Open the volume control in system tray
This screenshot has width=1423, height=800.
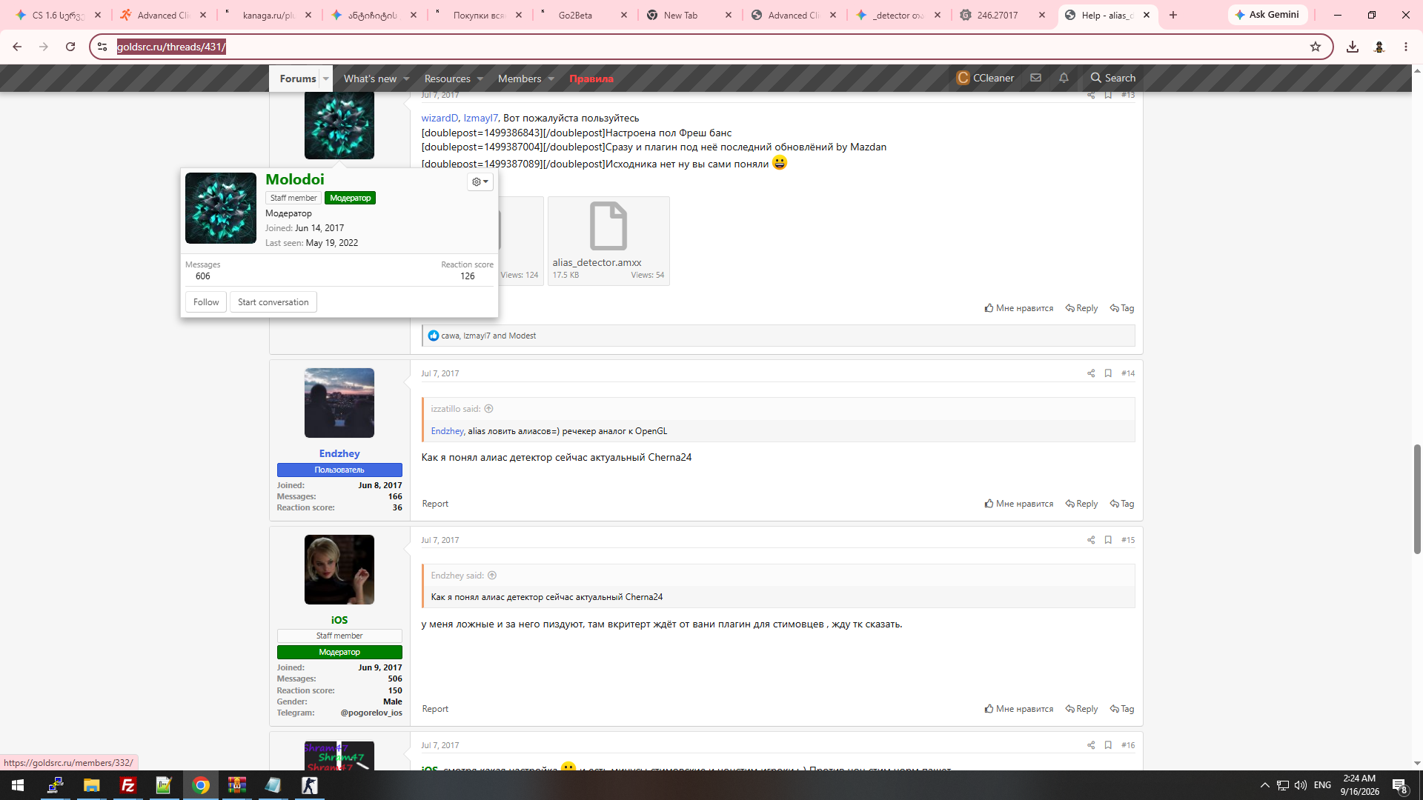click(x=1301, y=785)
